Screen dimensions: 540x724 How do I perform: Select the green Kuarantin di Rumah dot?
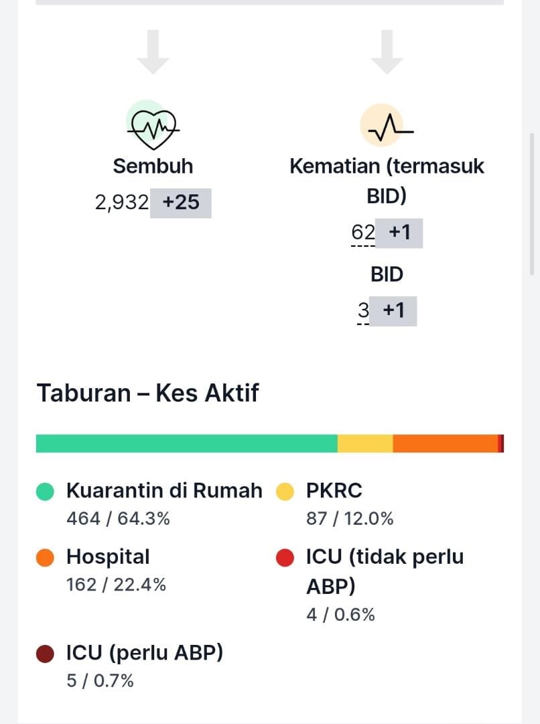tap(46, 491)
